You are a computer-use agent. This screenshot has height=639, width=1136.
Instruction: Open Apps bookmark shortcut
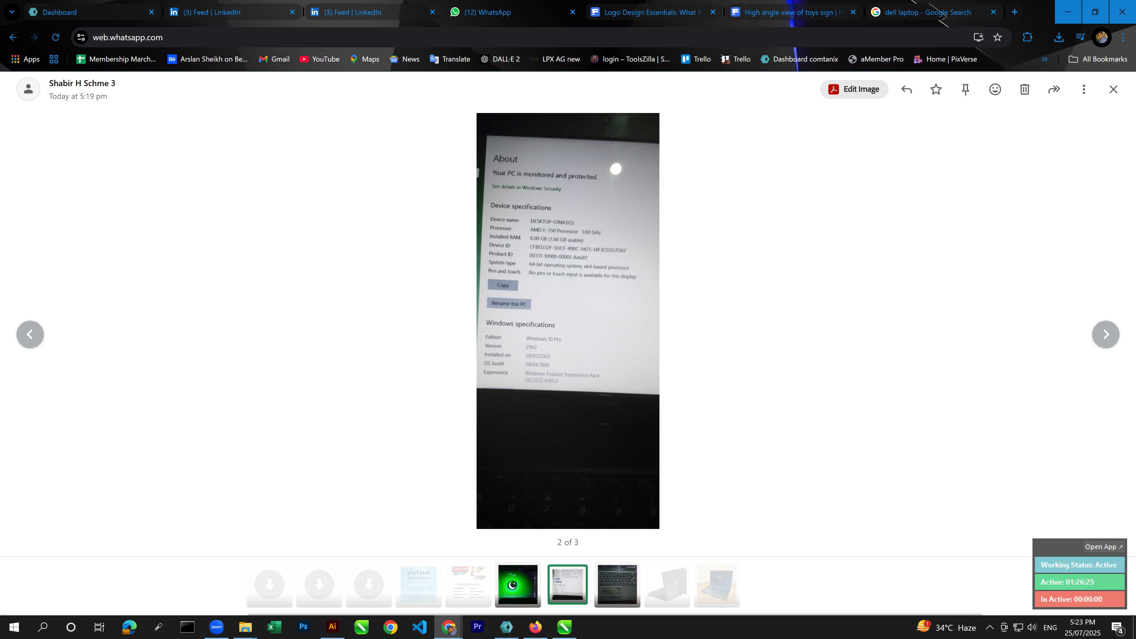(25, 59)
